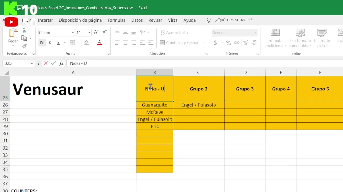
Task: Click the ¿Qué desea hacer? search box
Action: tap(234, 20)
